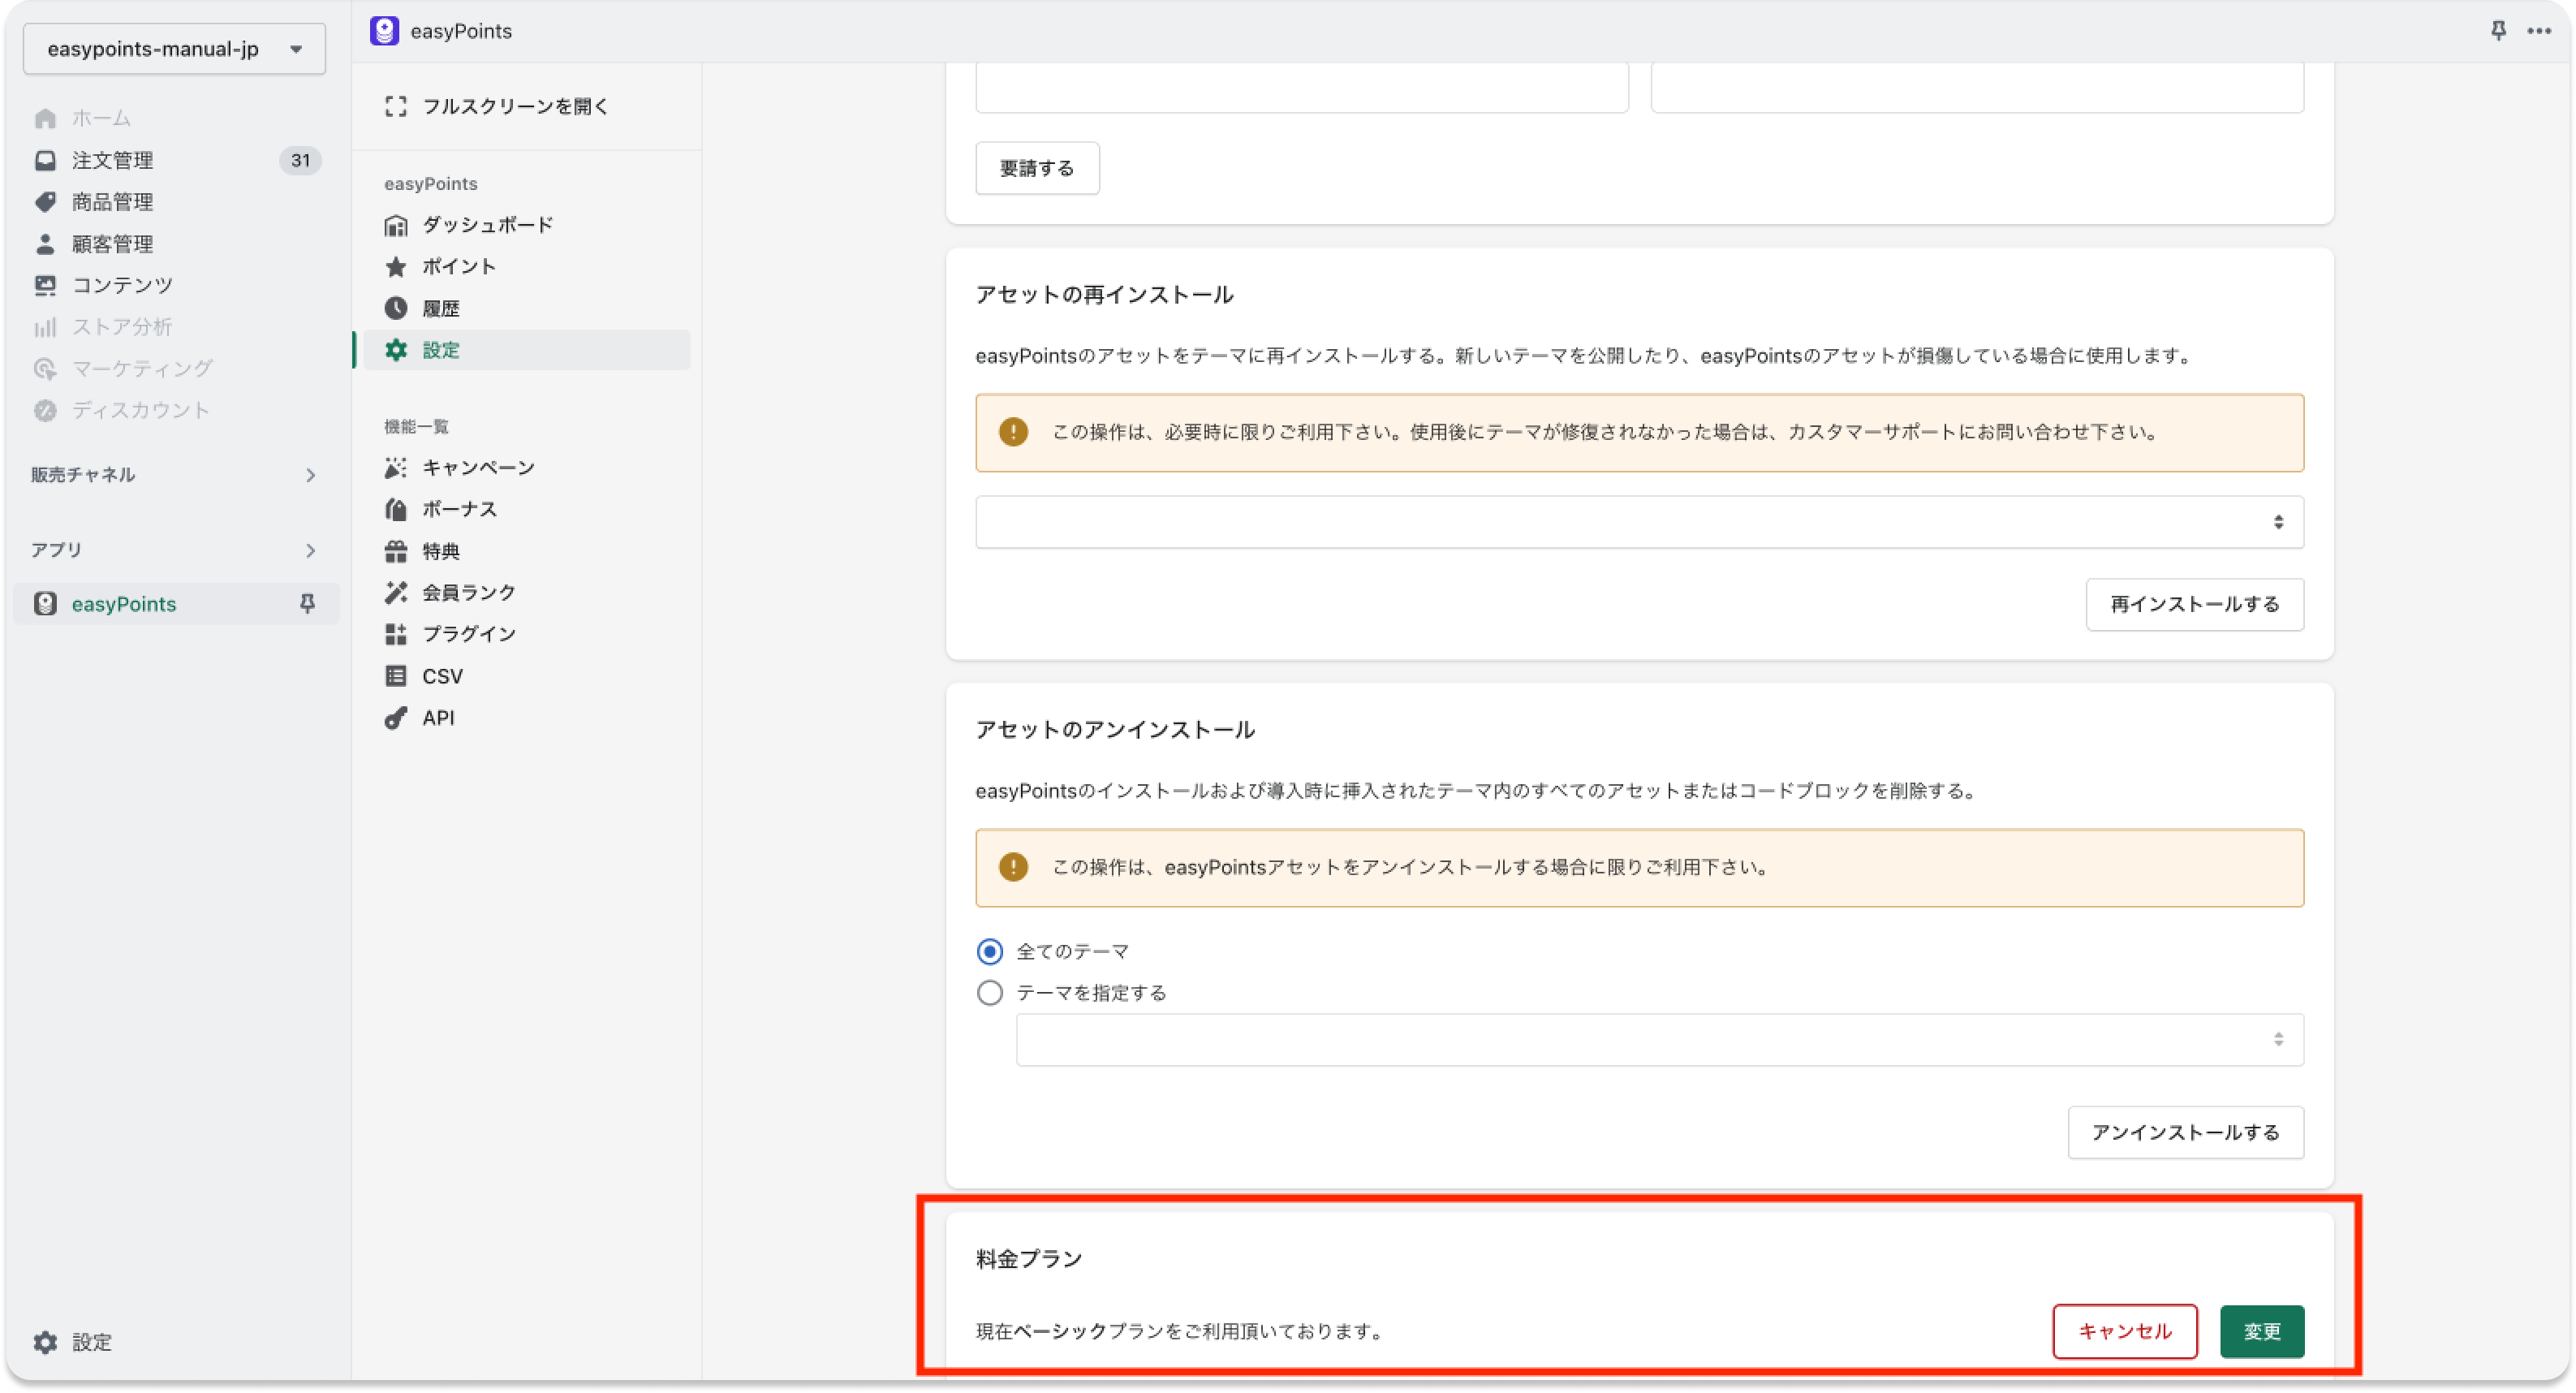The width and height of the screenshot is (2576, 1393).
Task: Click the red キャンセル plan button
Action: (x=2125, y=1331)
